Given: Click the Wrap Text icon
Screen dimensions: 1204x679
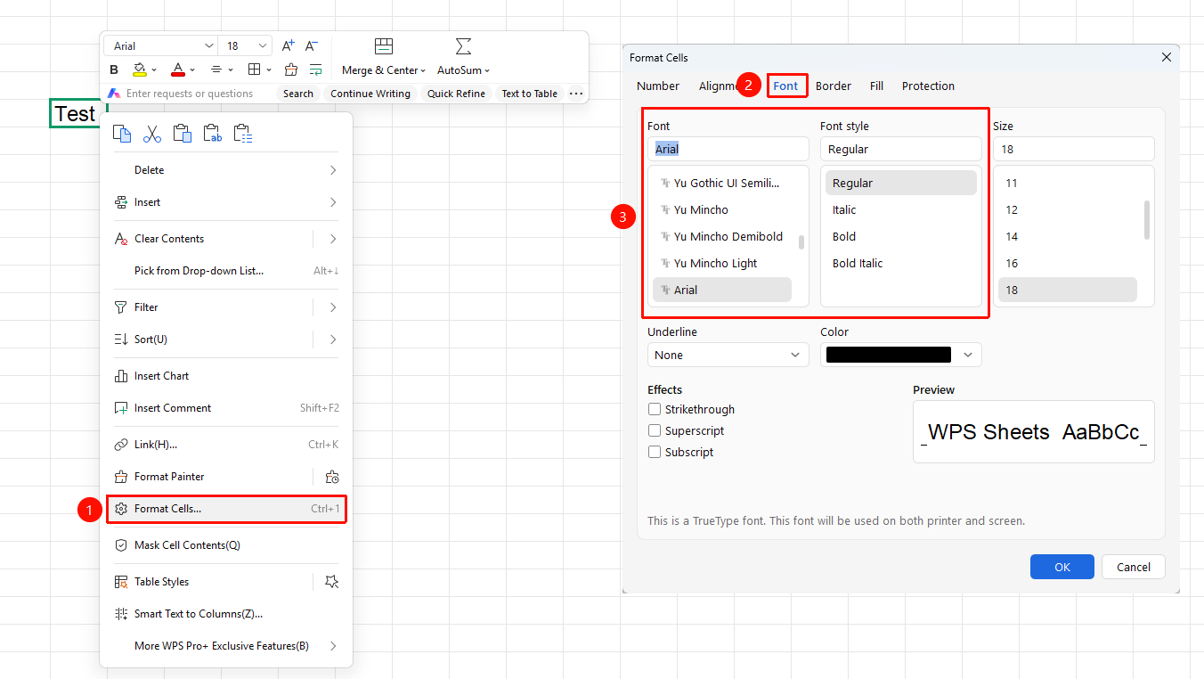Looking at the screenshot, I should [315, 70].
